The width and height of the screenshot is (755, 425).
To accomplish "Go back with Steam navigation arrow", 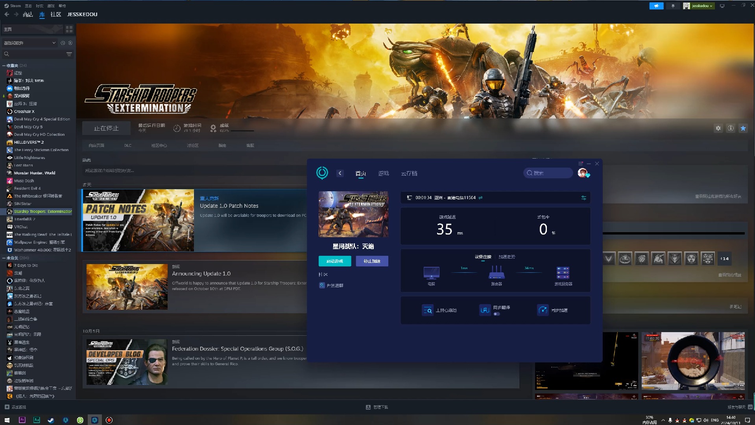I will tap(7, 14).
